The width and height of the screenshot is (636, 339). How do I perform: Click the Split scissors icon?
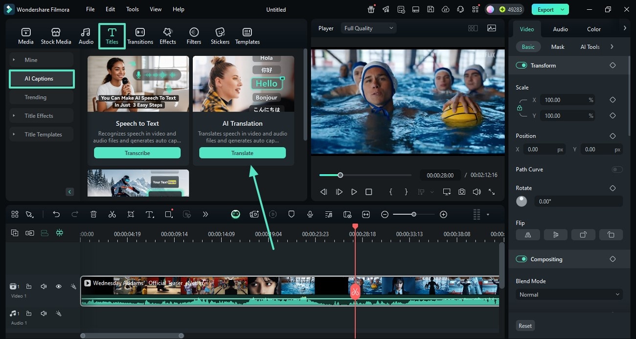point(112,214)
